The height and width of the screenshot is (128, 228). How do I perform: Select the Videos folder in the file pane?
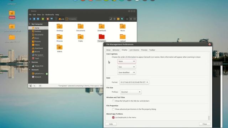59,48
